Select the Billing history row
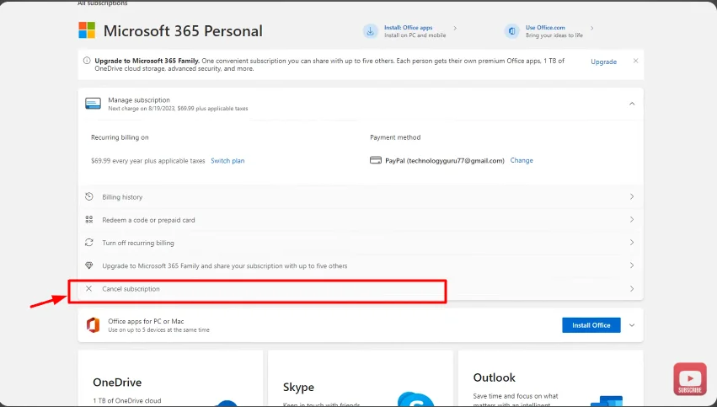 click(361, 196)
